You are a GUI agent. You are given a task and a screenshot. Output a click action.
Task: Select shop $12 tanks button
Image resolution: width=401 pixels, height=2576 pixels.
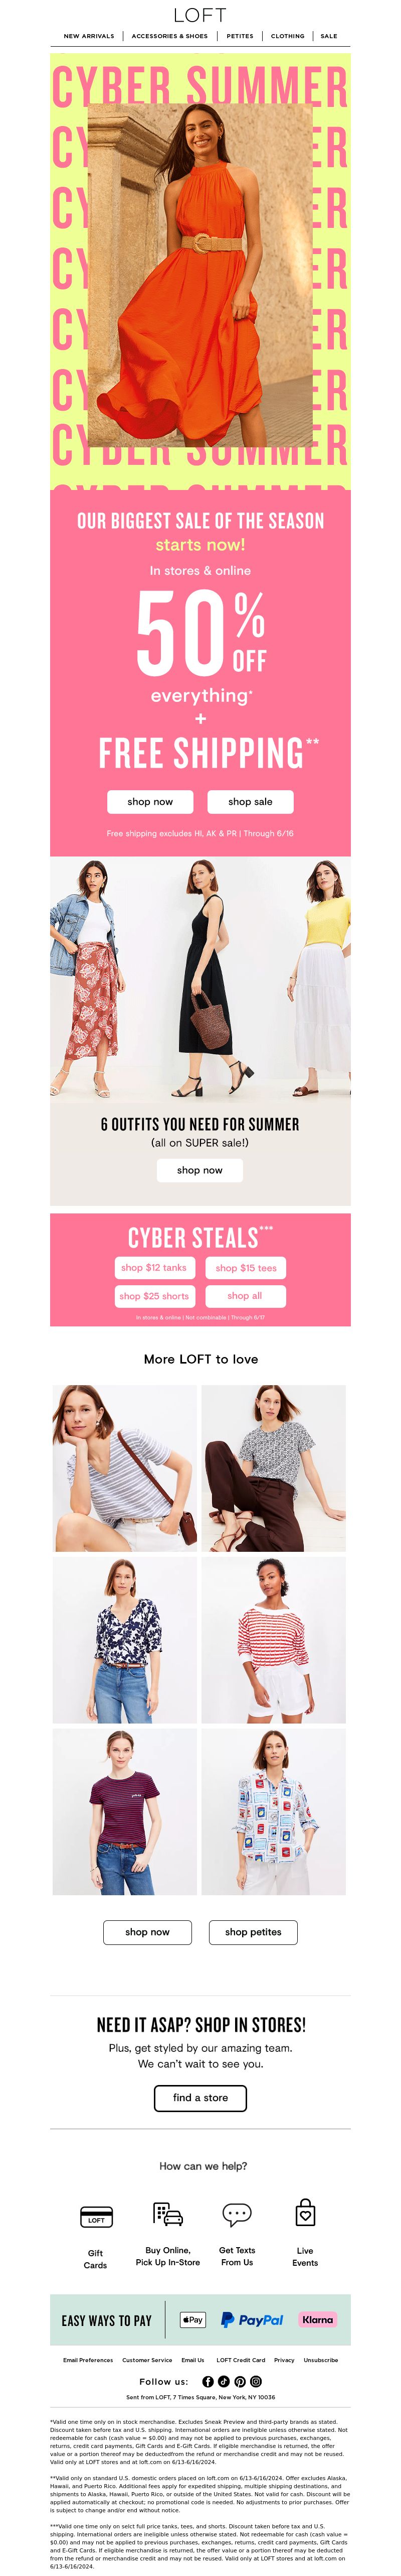point(153,1268)
